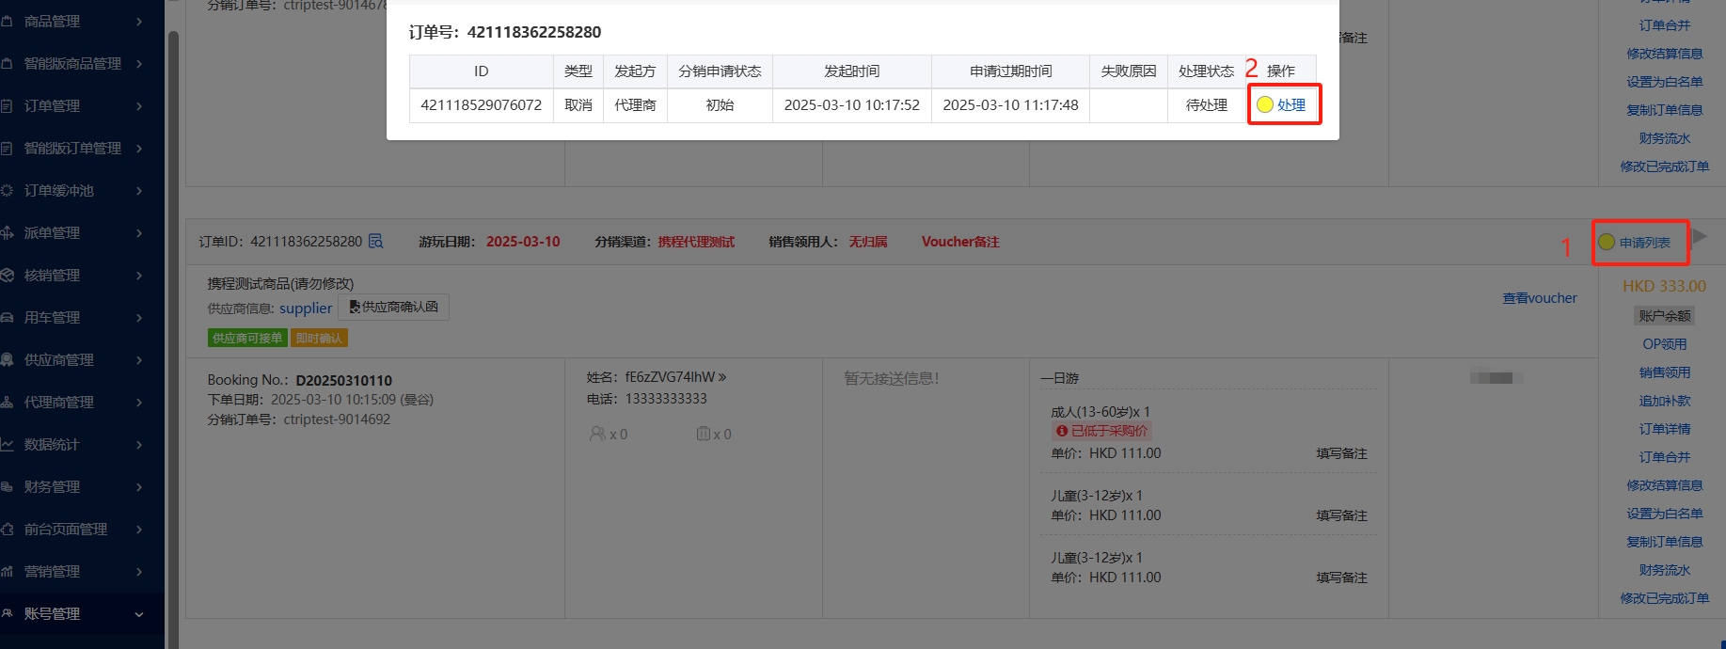Screen dimensions: 1726x649
Task: Open 财务管理 in the sidebar
Action: (x=53, y=486)
